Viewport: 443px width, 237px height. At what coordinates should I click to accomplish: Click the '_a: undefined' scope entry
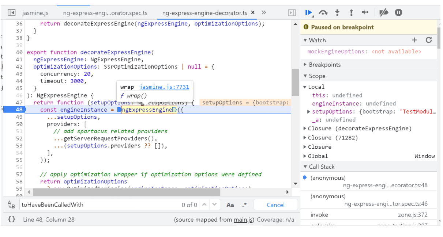(x=333, y=120)
